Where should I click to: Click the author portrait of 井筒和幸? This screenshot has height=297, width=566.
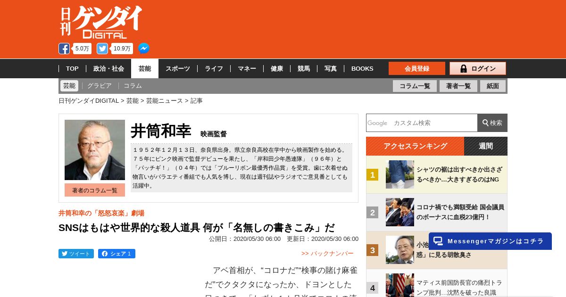tap(95, 150)
